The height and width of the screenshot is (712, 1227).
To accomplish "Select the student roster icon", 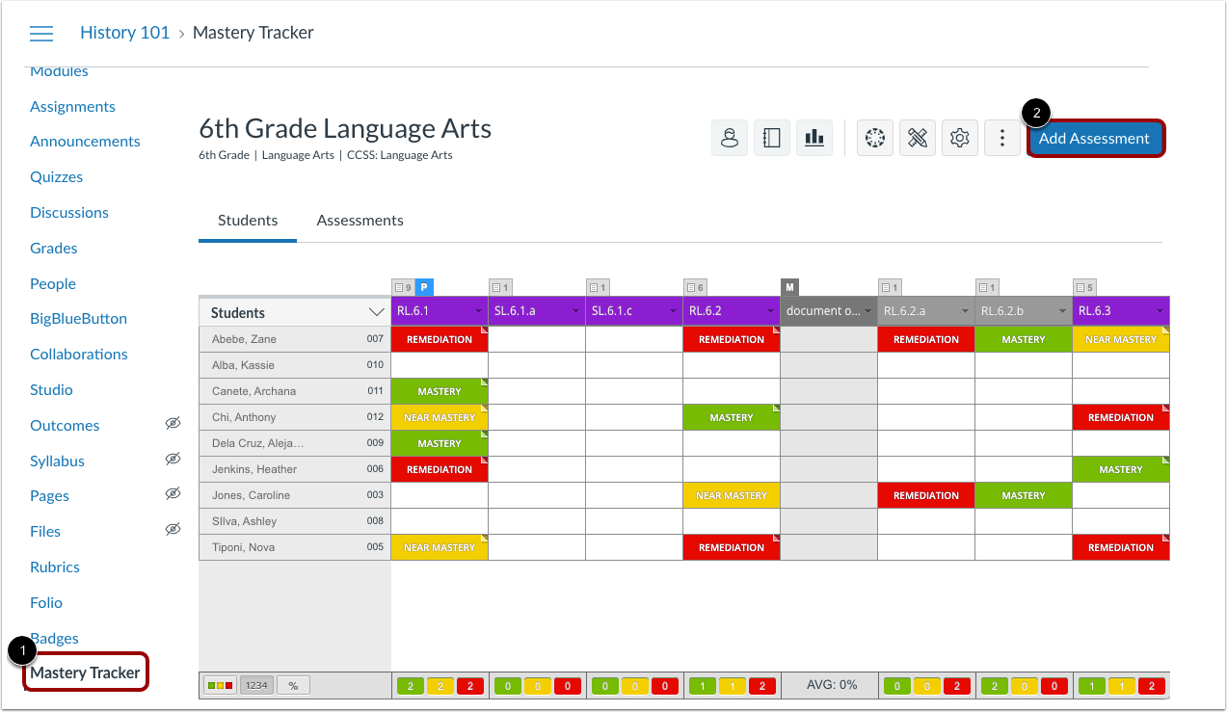I will point(730,138).
